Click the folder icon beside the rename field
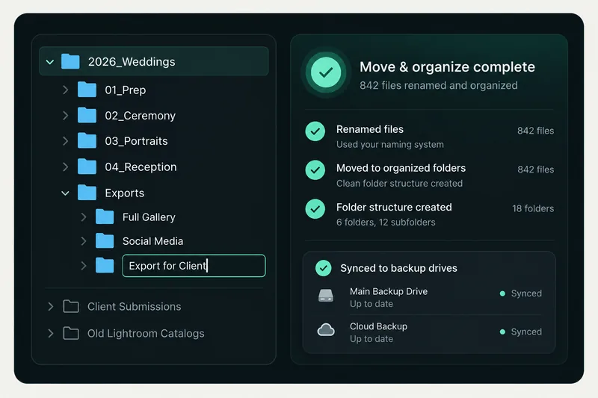The width and height of the screenshot is (598, 398). pos(105,265)
